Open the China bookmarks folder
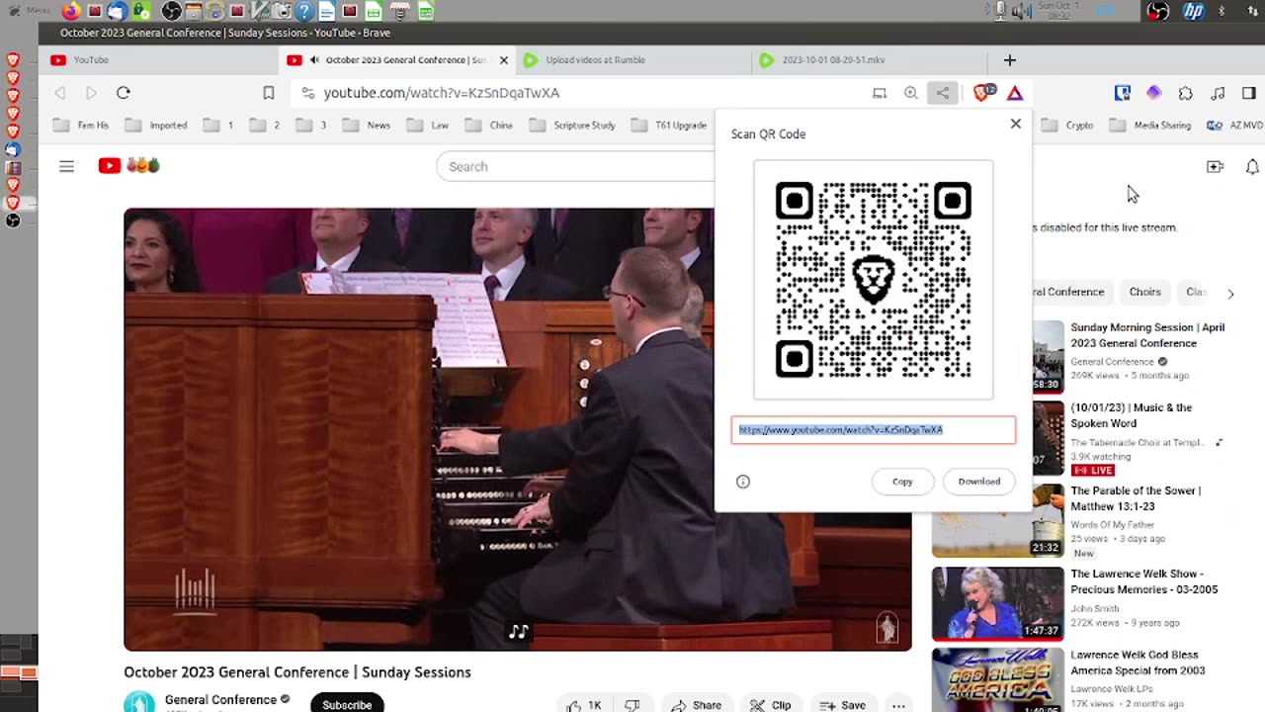Image resolution: width=1265 pixels, height=712 pixels. [489, 126]
